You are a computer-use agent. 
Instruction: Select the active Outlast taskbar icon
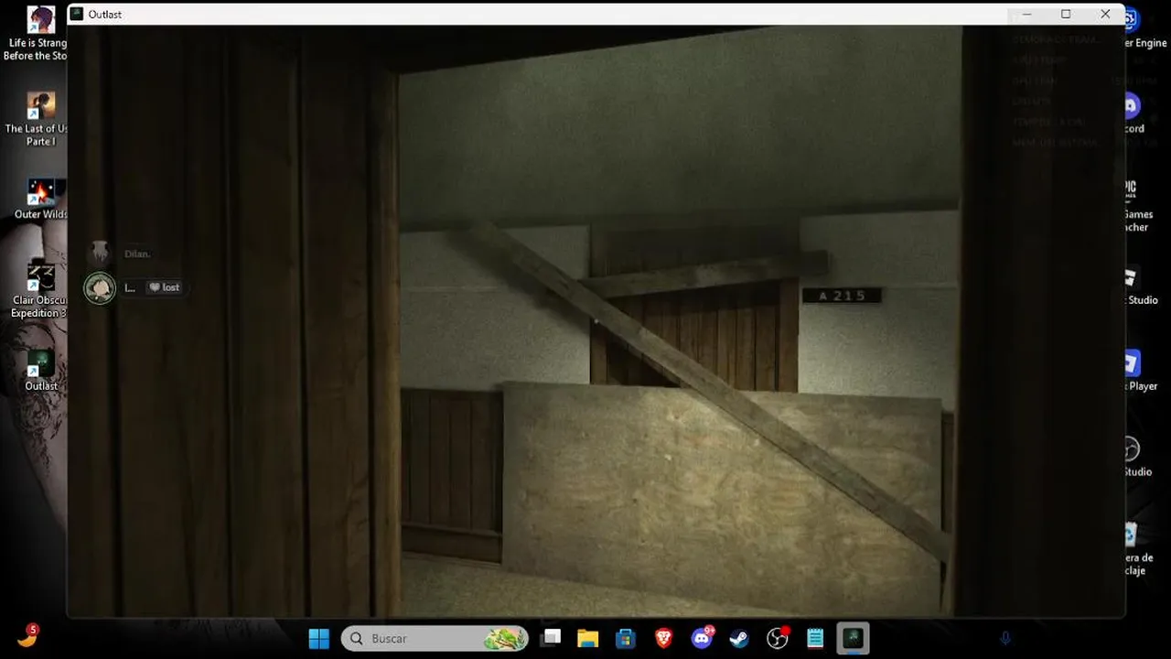pos(854,638)
